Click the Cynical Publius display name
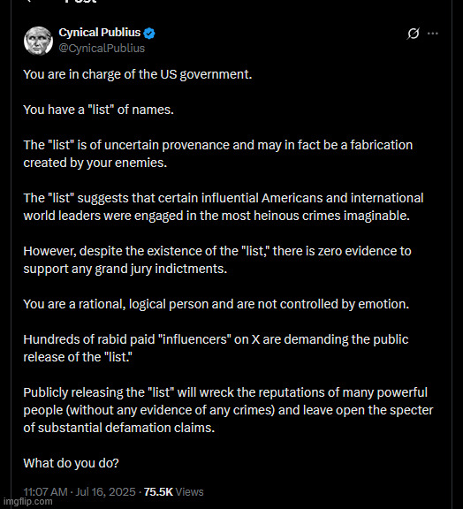Viewport: 463px width, 509px height. point(100,33)
